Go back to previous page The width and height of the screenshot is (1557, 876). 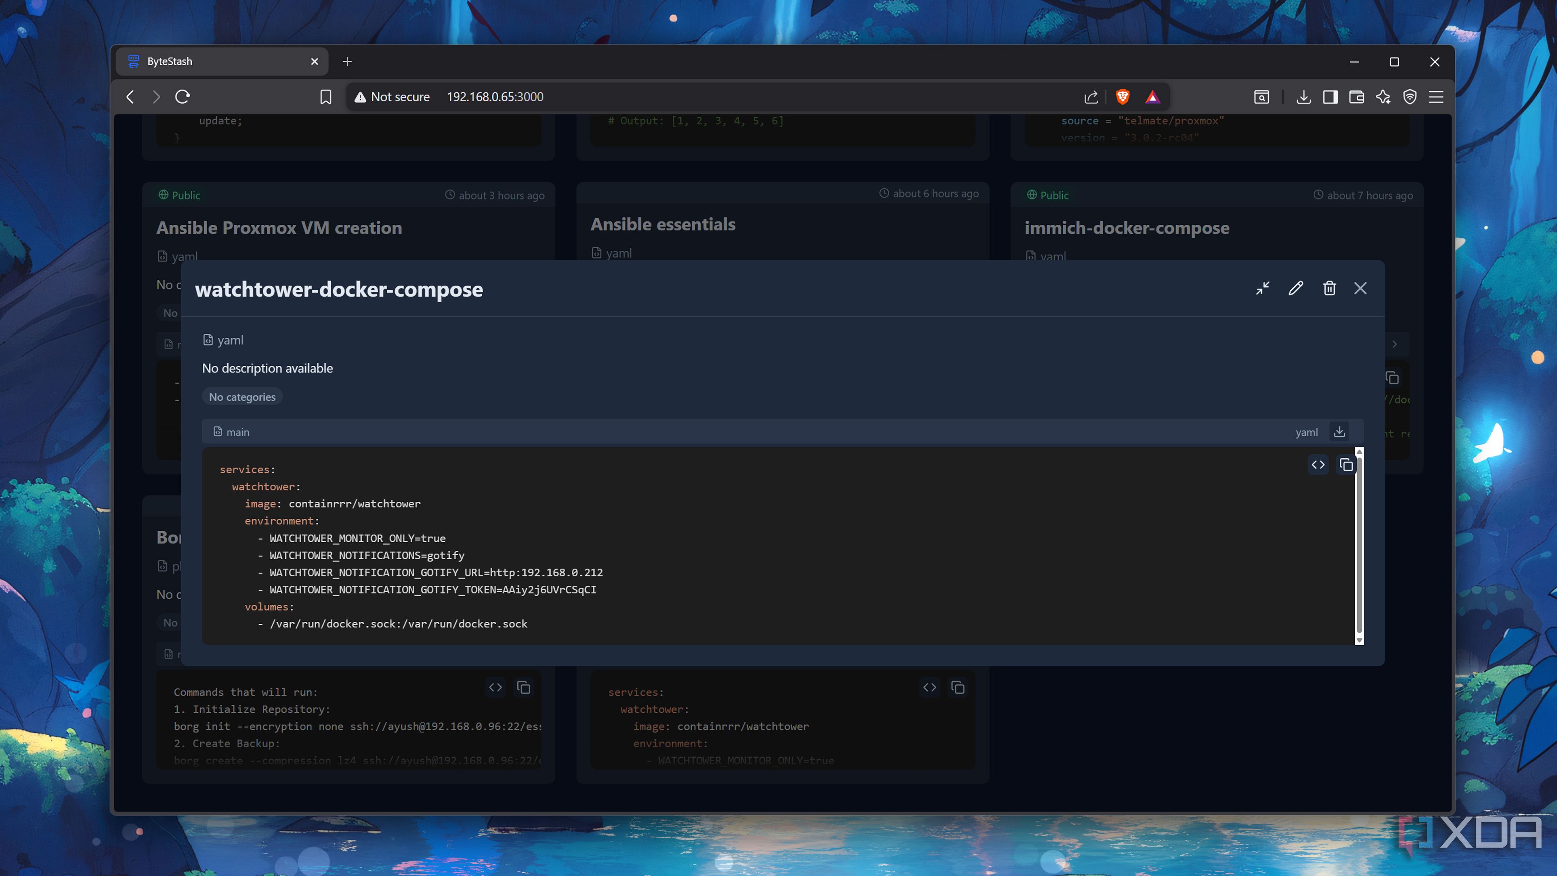[130, 97]
